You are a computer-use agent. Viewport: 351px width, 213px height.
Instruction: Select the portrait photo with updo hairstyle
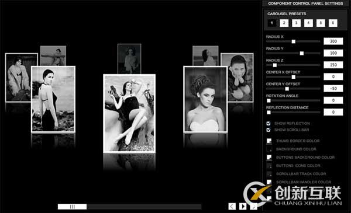coord(205,99)
